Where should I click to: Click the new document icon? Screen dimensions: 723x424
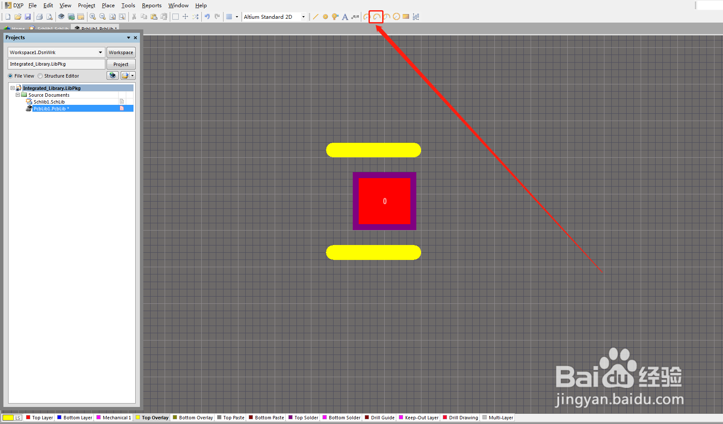click(x=8, y=17)
